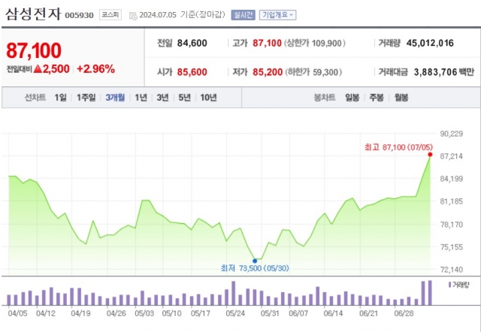Click the 최고 87,100 (07/05) label
Image resolution: width=481 pixels, height=332 pixels.
pyautogui.click(x=398, y=147)
